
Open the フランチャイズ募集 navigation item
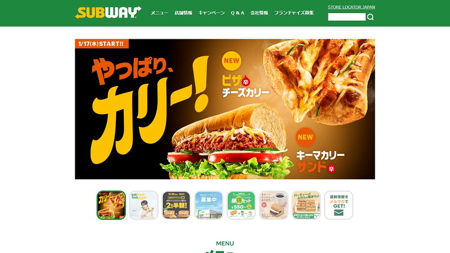coord(294,13)
